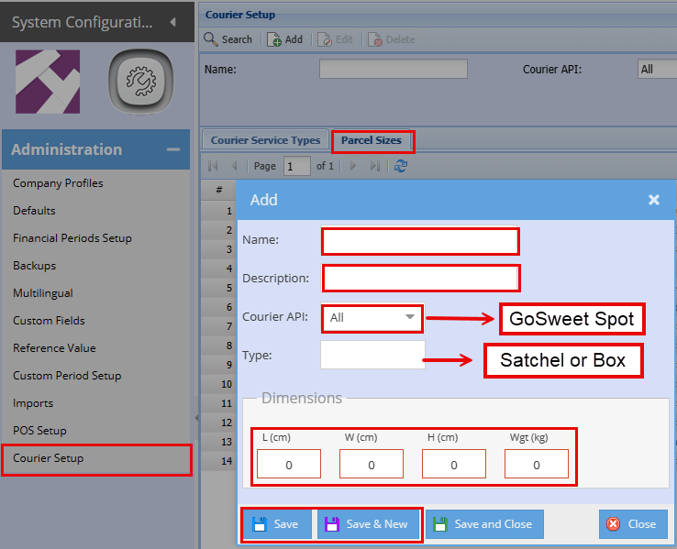Go to last page of grid
This screenshot has height=549, width=677.
(375, 166)
